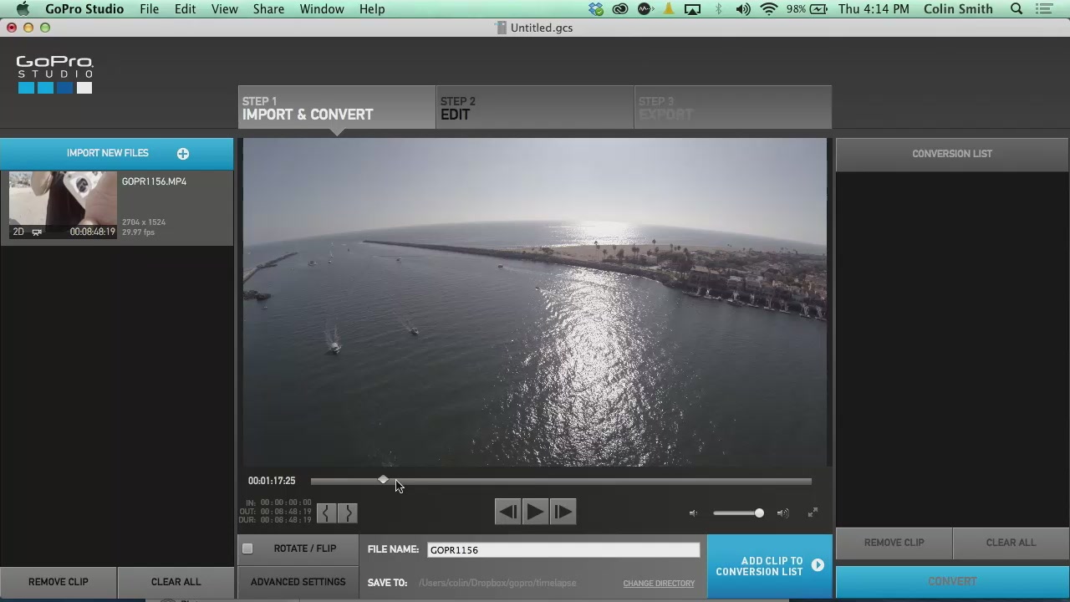This screenshot has width=1070, height=602.
Task: Click the Bluetooth status icon
Action: tap(718, 9)
